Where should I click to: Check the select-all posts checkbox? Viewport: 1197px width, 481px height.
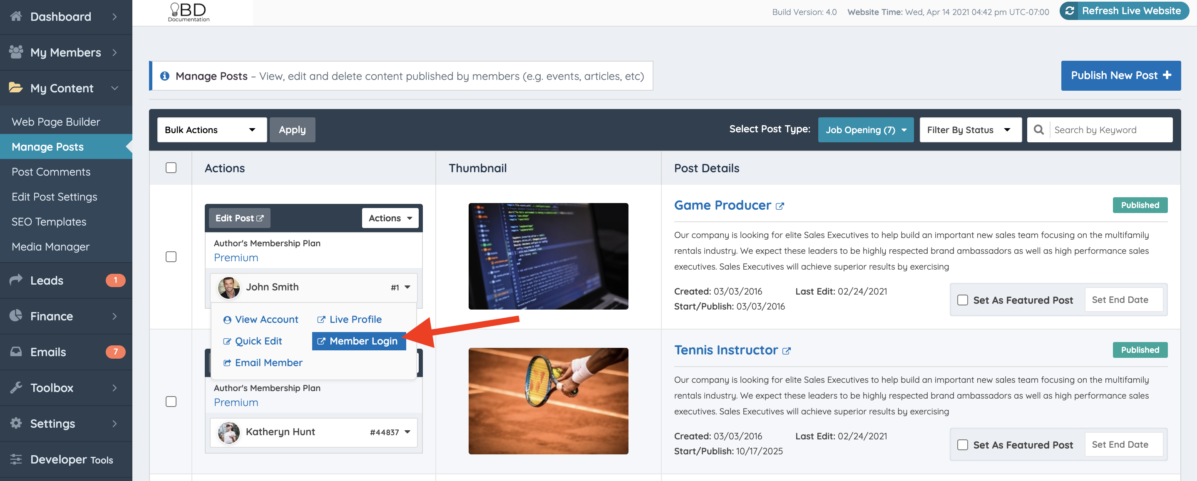pos(171,168)
